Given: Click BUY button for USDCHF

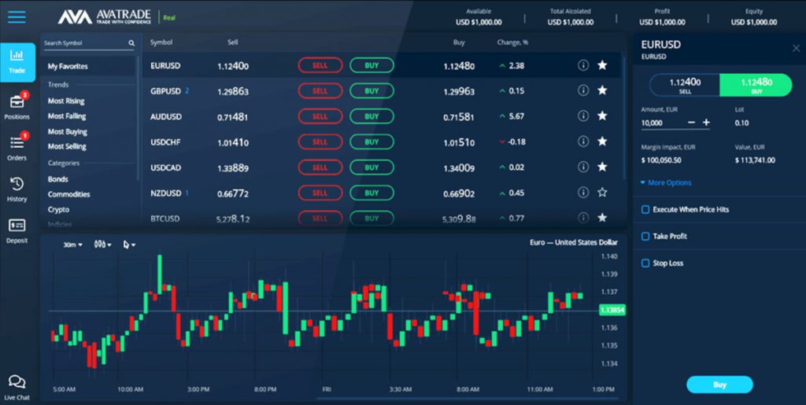Looking at the screenshot, I should point(372,142).
